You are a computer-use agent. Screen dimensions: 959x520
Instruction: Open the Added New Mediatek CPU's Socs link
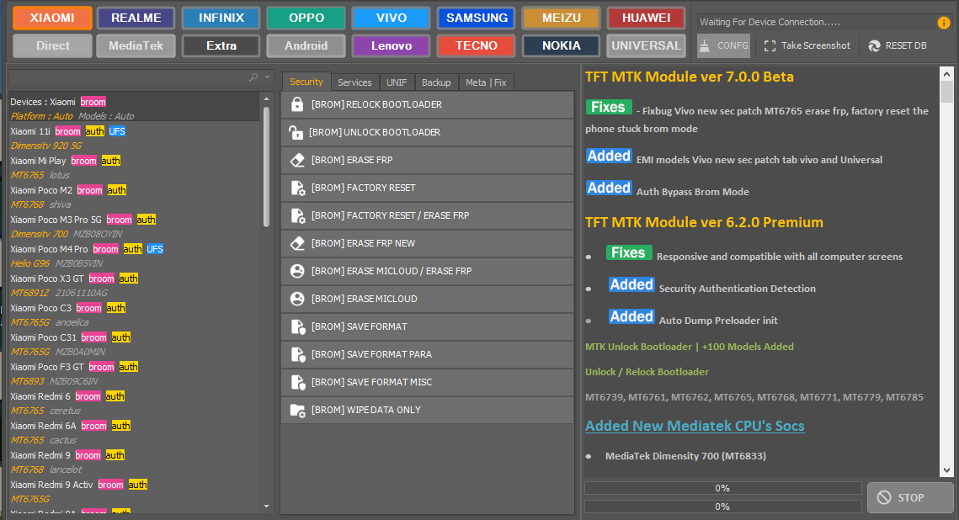[x=695, y=426]
